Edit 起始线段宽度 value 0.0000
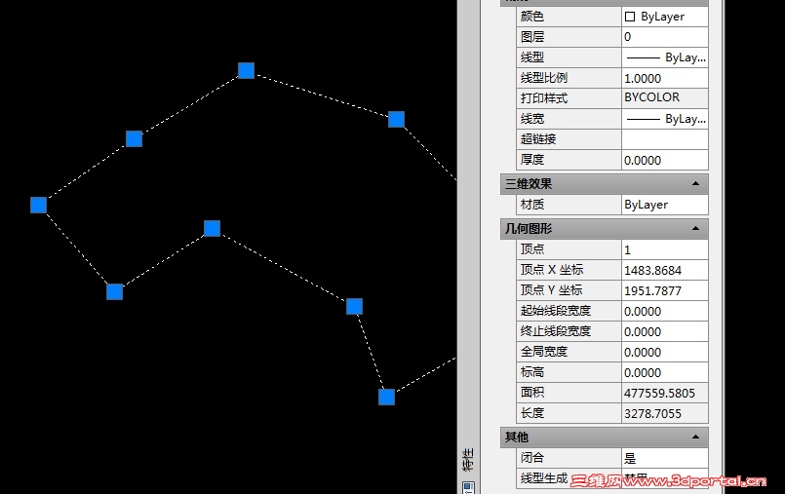Viewport: 785px width, 494px height. point(664,311)
